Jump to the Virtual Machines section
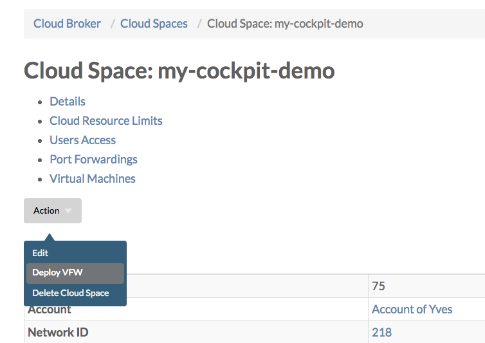The height and width of the screenshot is (343, 485). [x=93, y=179]
